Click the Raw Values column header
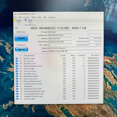 [95, 55]
